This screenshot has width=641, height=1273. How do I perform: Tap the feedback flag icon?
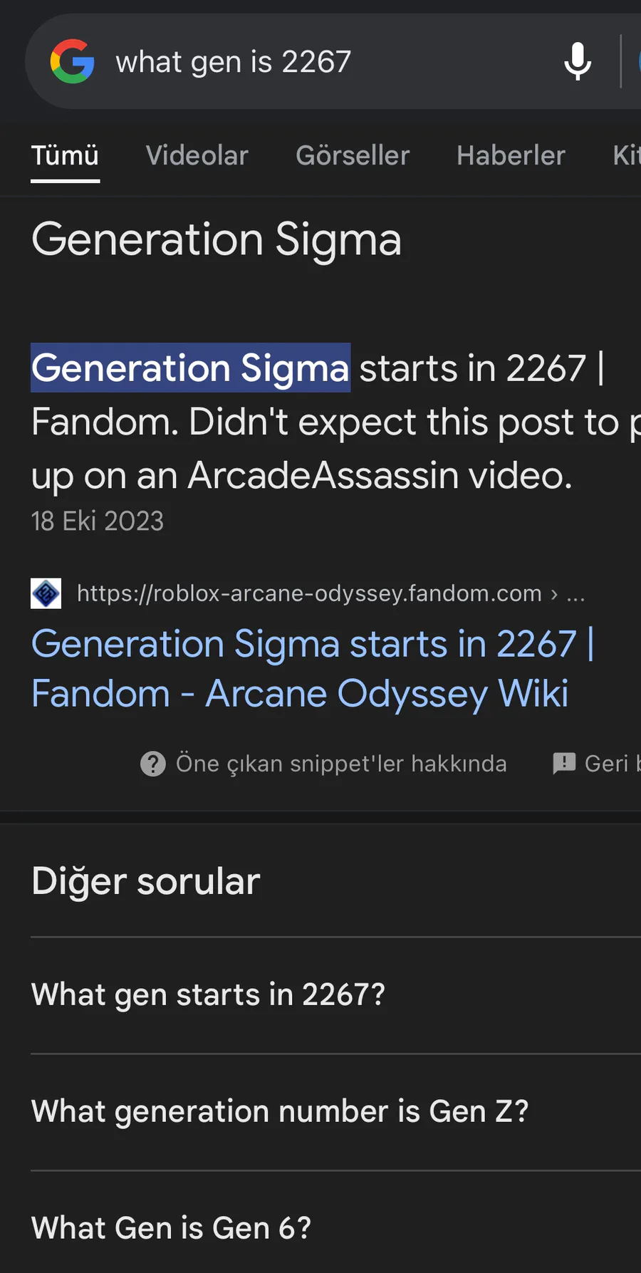pyautogui.click(x=564, y=764)
